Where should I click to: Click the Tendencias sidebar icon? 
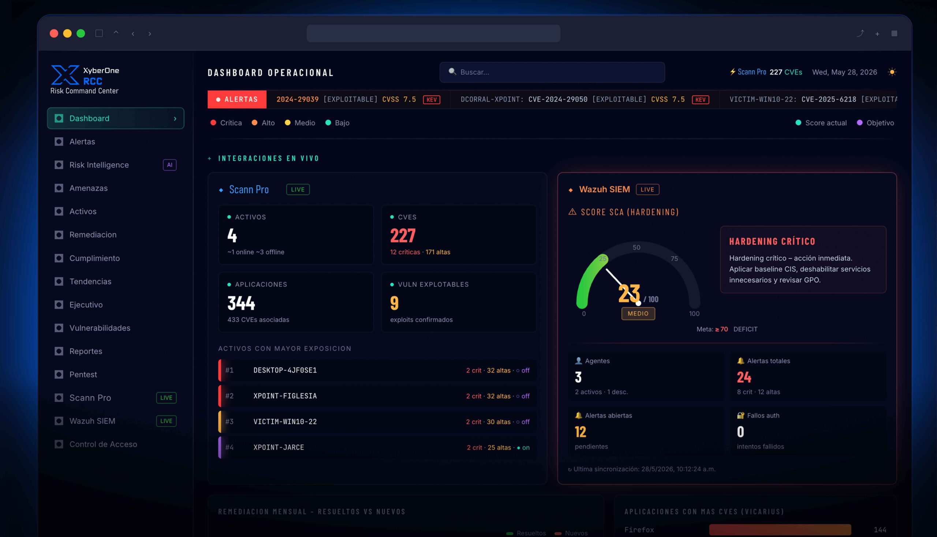click(x=59, y=281)
